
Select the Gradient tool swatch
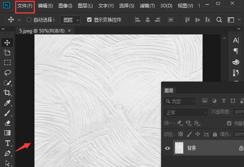(x=7, y=133)
